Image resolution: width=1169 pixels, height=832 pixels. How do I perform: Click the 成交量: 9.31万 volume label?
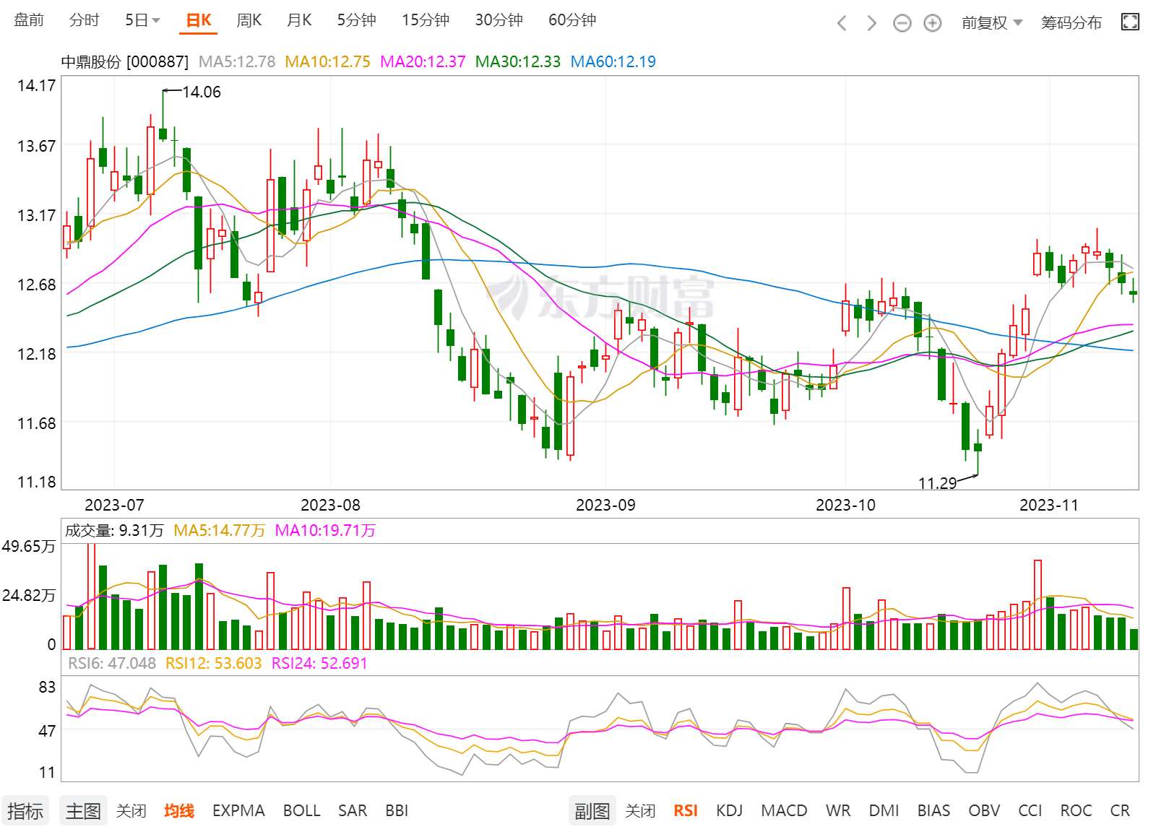pyautogui.click(x=114, y=531)
